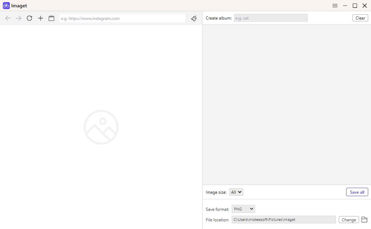Reload the page with refresh icon
The height and width of the screenshot is (229, 371).
coord(29,18)
